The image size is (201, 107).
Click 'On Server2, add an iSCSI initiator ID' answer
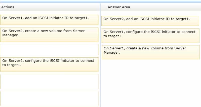pyautogui.click(x=150, y=21)
